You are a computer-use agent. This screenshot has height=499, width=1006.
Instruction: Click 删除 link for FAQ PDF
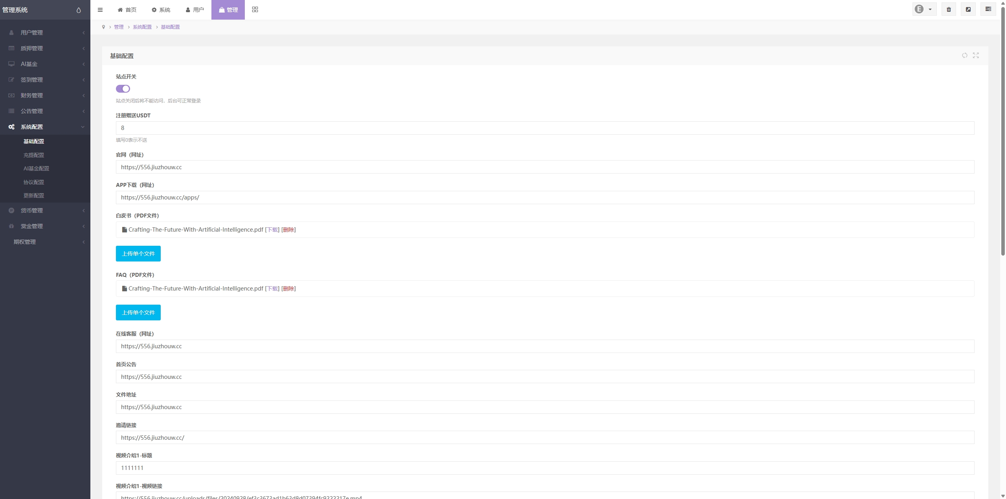coord(288,289)
